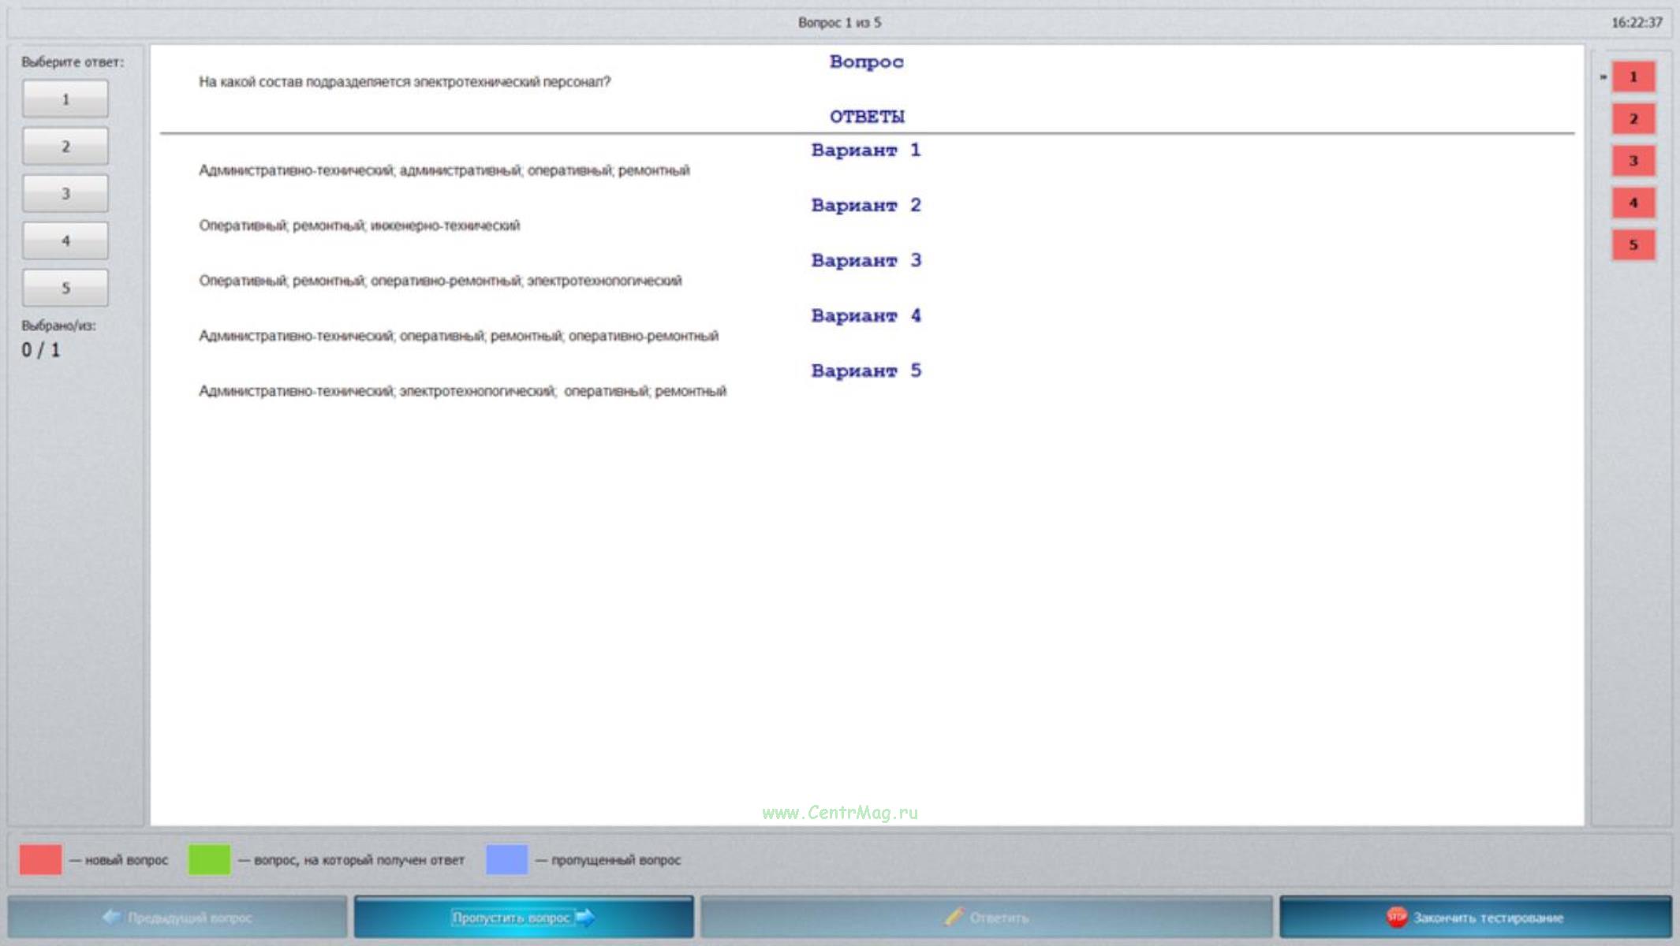Click the www.CentrMag.ru watermark link
This screenshot has height=946, width=1680.
[x=840, y=813]
